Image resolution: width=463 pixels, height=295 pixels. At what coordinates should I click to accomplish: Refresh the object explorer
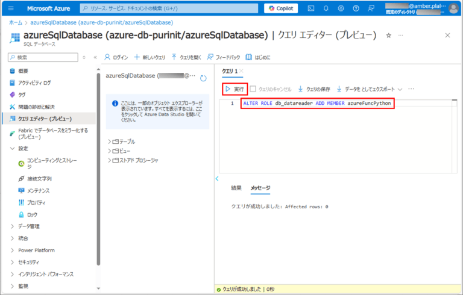point(203,78)
